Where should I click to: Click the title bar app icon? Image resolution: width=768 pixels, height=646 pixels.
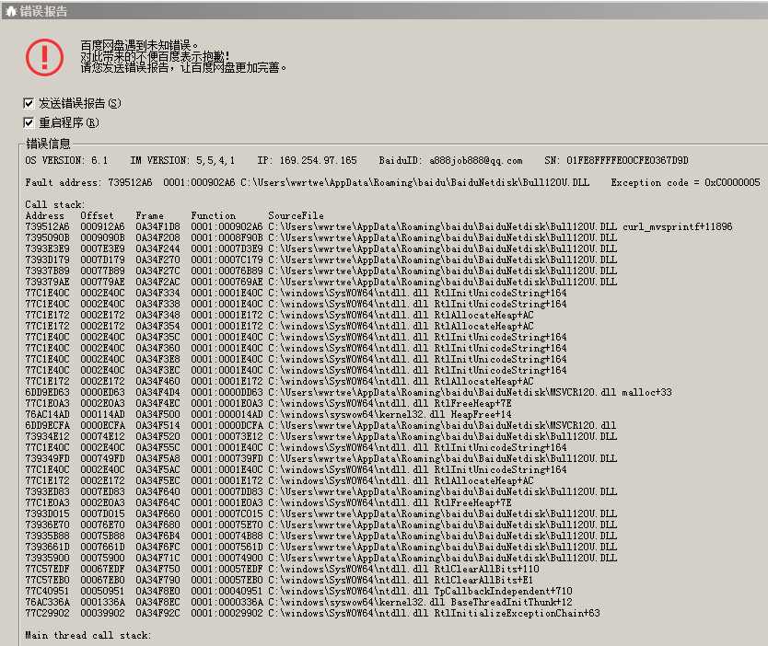coord(11,11)
